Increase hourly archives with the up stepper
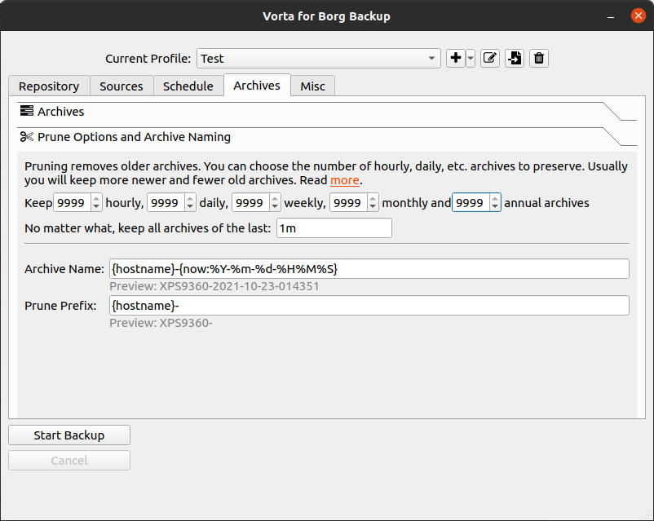Screen dimensions: 654x521 (x=95, y=198)
